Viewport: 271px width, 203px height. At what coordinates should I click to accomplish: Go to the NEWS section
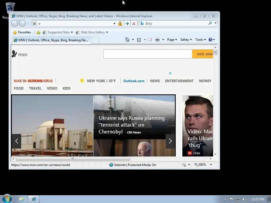coord(155,81)
